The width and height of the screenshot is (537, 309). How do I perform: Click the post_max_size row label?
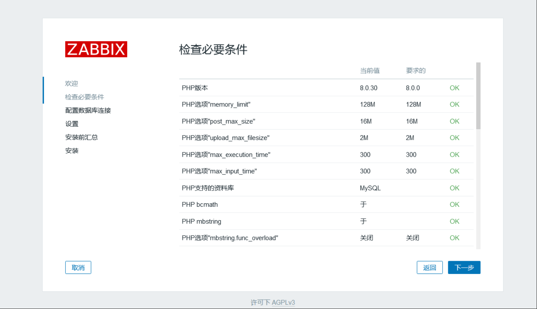(218, 122)
